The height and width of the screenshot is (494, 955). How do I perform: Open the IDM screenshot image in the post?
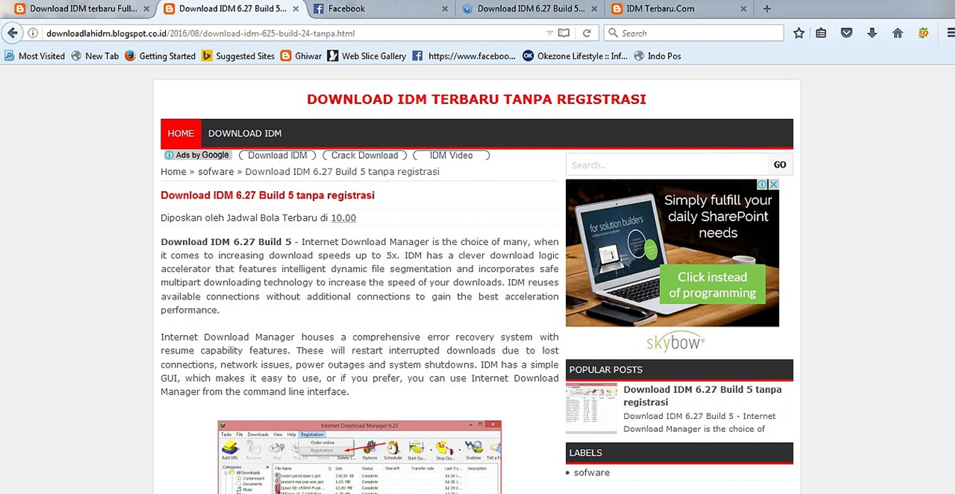[x=359, y=457]
